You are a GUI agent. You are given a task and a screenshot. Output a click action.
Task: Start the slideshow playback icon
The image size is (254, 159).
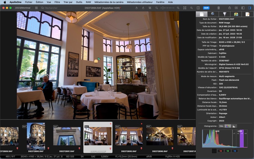click(236, 8)
